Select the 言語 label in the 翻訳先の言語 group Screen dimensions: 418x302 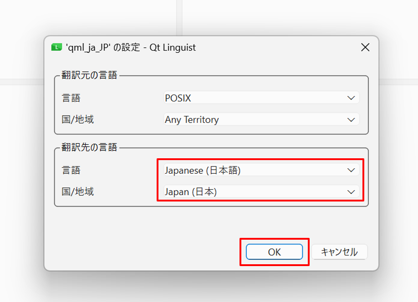pos(71,170)
